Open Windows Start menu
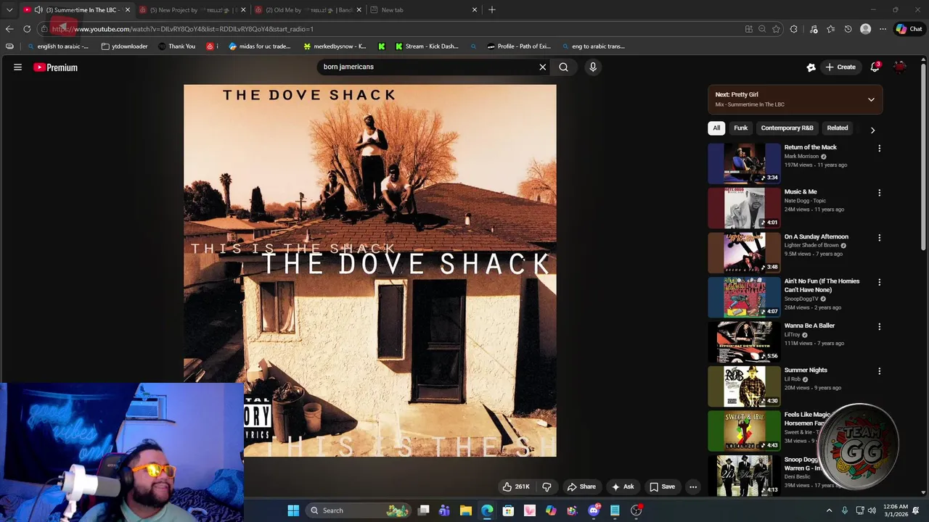Image resolution: width=929 pixels, height=522 pixels. (293, 510)
